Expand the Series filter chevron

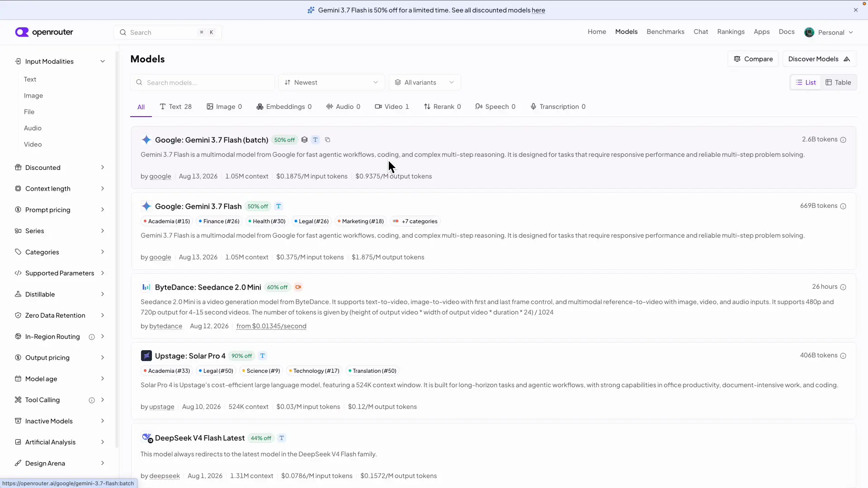tap(103, 231)
